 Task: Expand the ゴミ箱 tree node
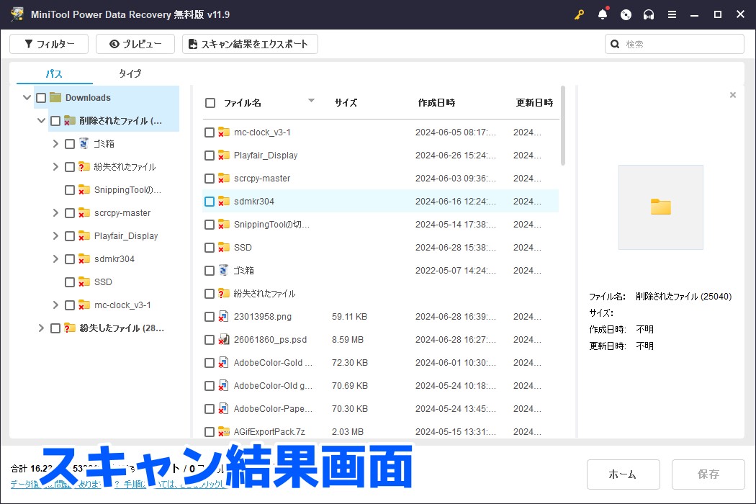(x=55, y=143)
